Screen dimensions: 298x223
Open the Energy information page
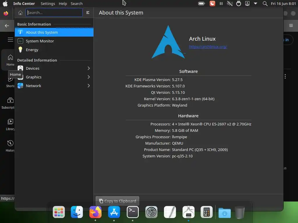54,50
